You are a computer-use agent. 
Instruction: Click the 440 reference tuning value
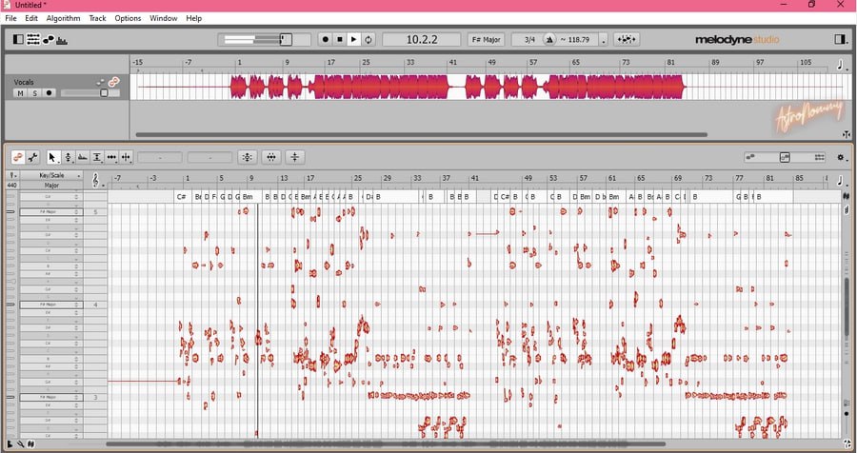pos(12,186)
